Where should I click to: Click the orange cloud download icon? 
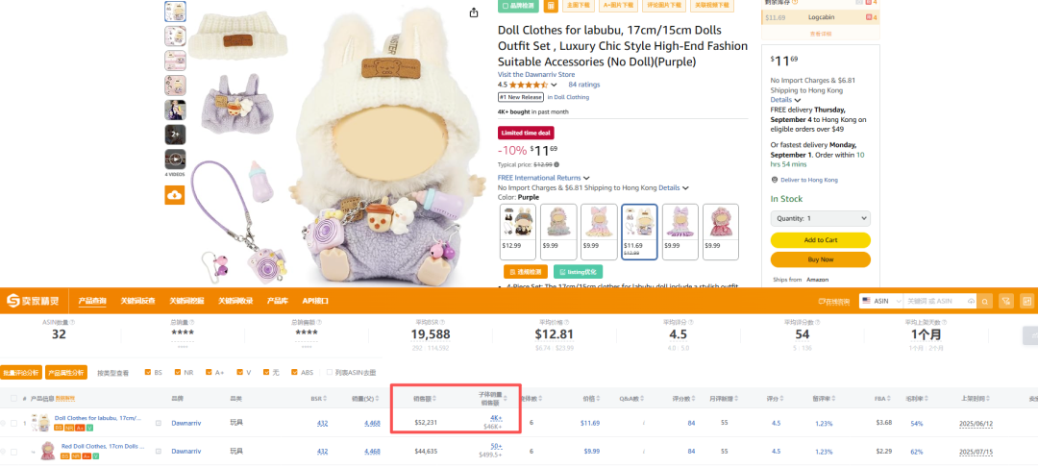(175, 195)
